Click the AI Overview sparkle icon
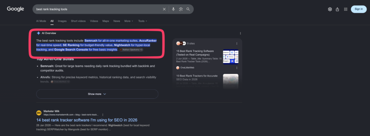The image size is (370, 136). click(38, 33)
